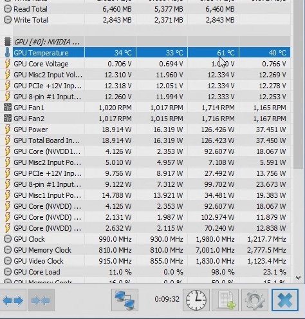Click the 7,001.0 MHz memory clock value
305x319 pixels.
215,250
